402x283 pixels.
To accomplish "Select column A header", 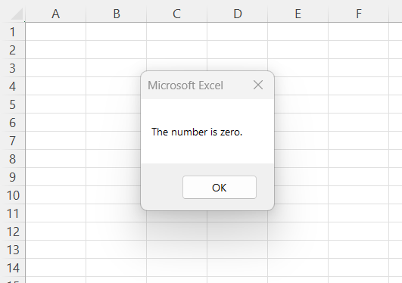I will point(55,14).
